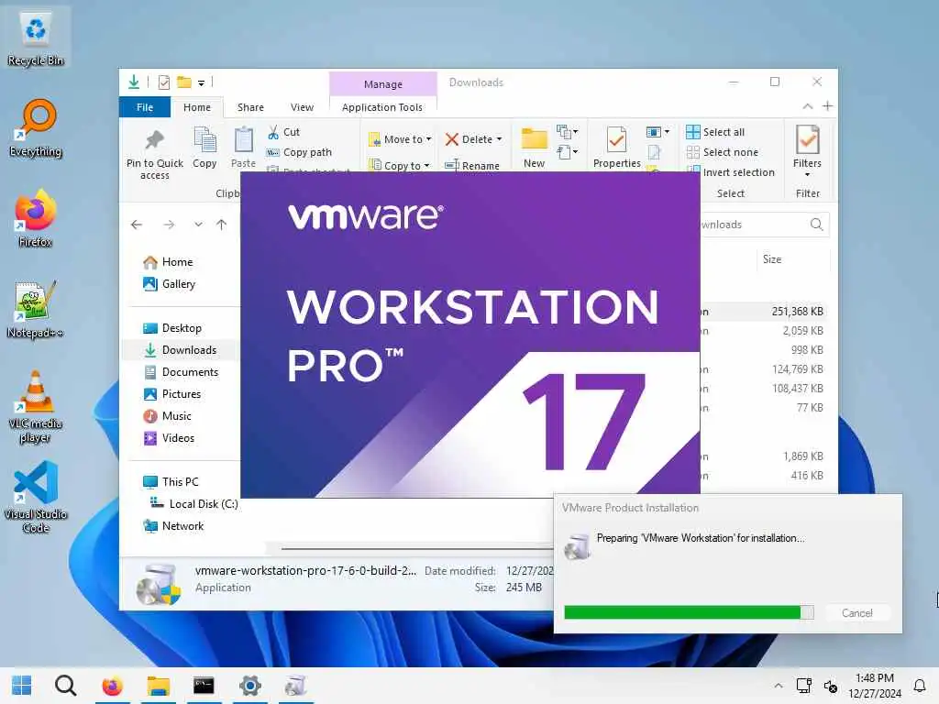This screenshot has height=704, width=939.
Task: Click the 251,368 KB file size entry
Action: [x=797, y=312]
